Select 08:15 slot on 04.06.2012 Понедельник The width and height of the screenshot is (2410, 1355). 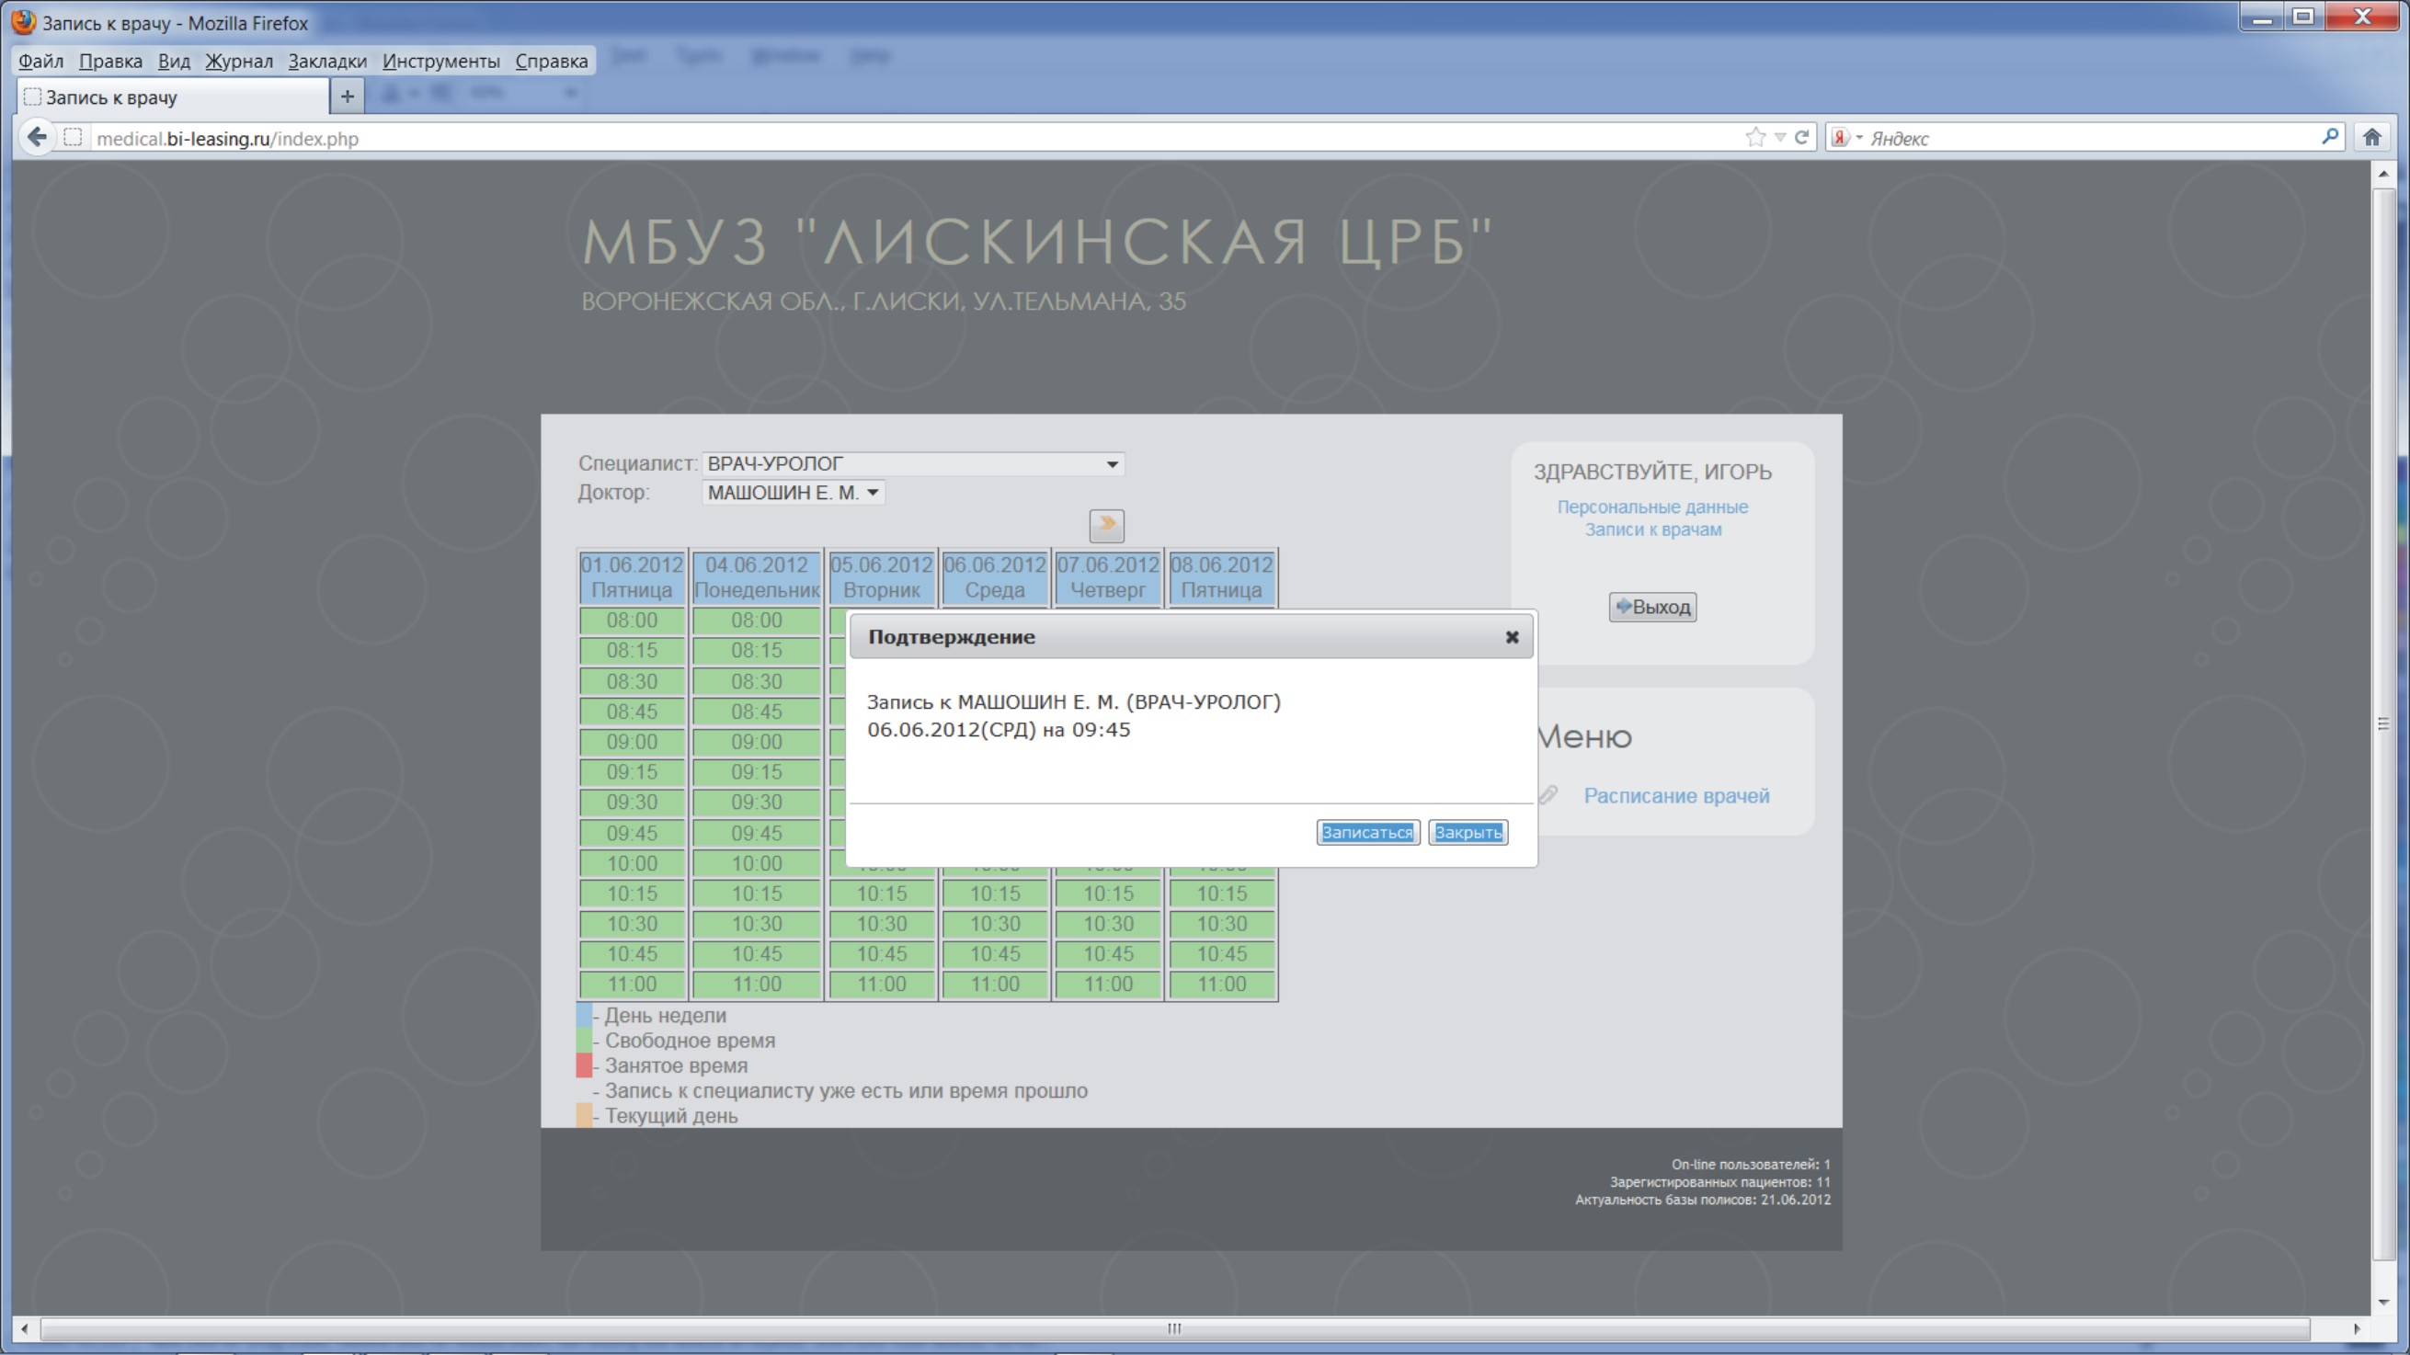click(x=756, y=651)
